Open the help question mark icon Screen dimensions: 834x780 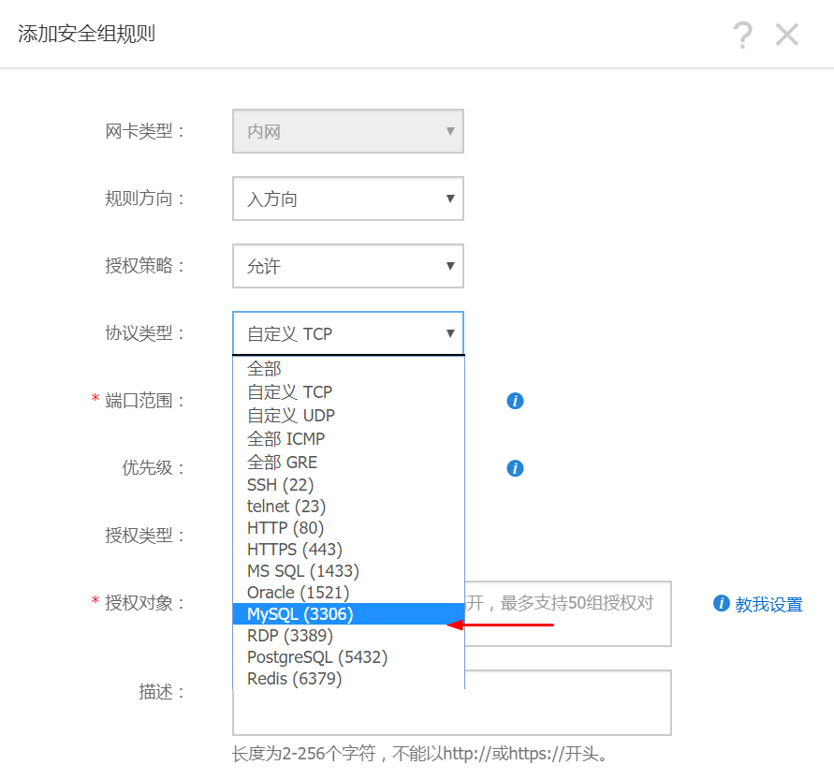[742, 36]
